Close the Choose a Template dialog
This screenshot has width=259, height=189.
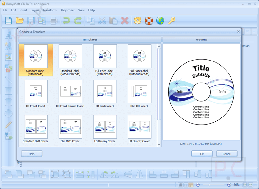point(238,31)
